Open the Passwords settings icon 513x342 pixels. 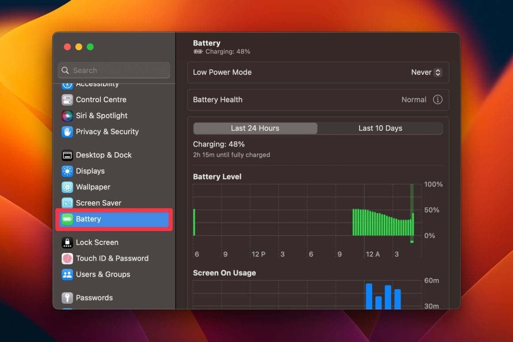(67, 297)
